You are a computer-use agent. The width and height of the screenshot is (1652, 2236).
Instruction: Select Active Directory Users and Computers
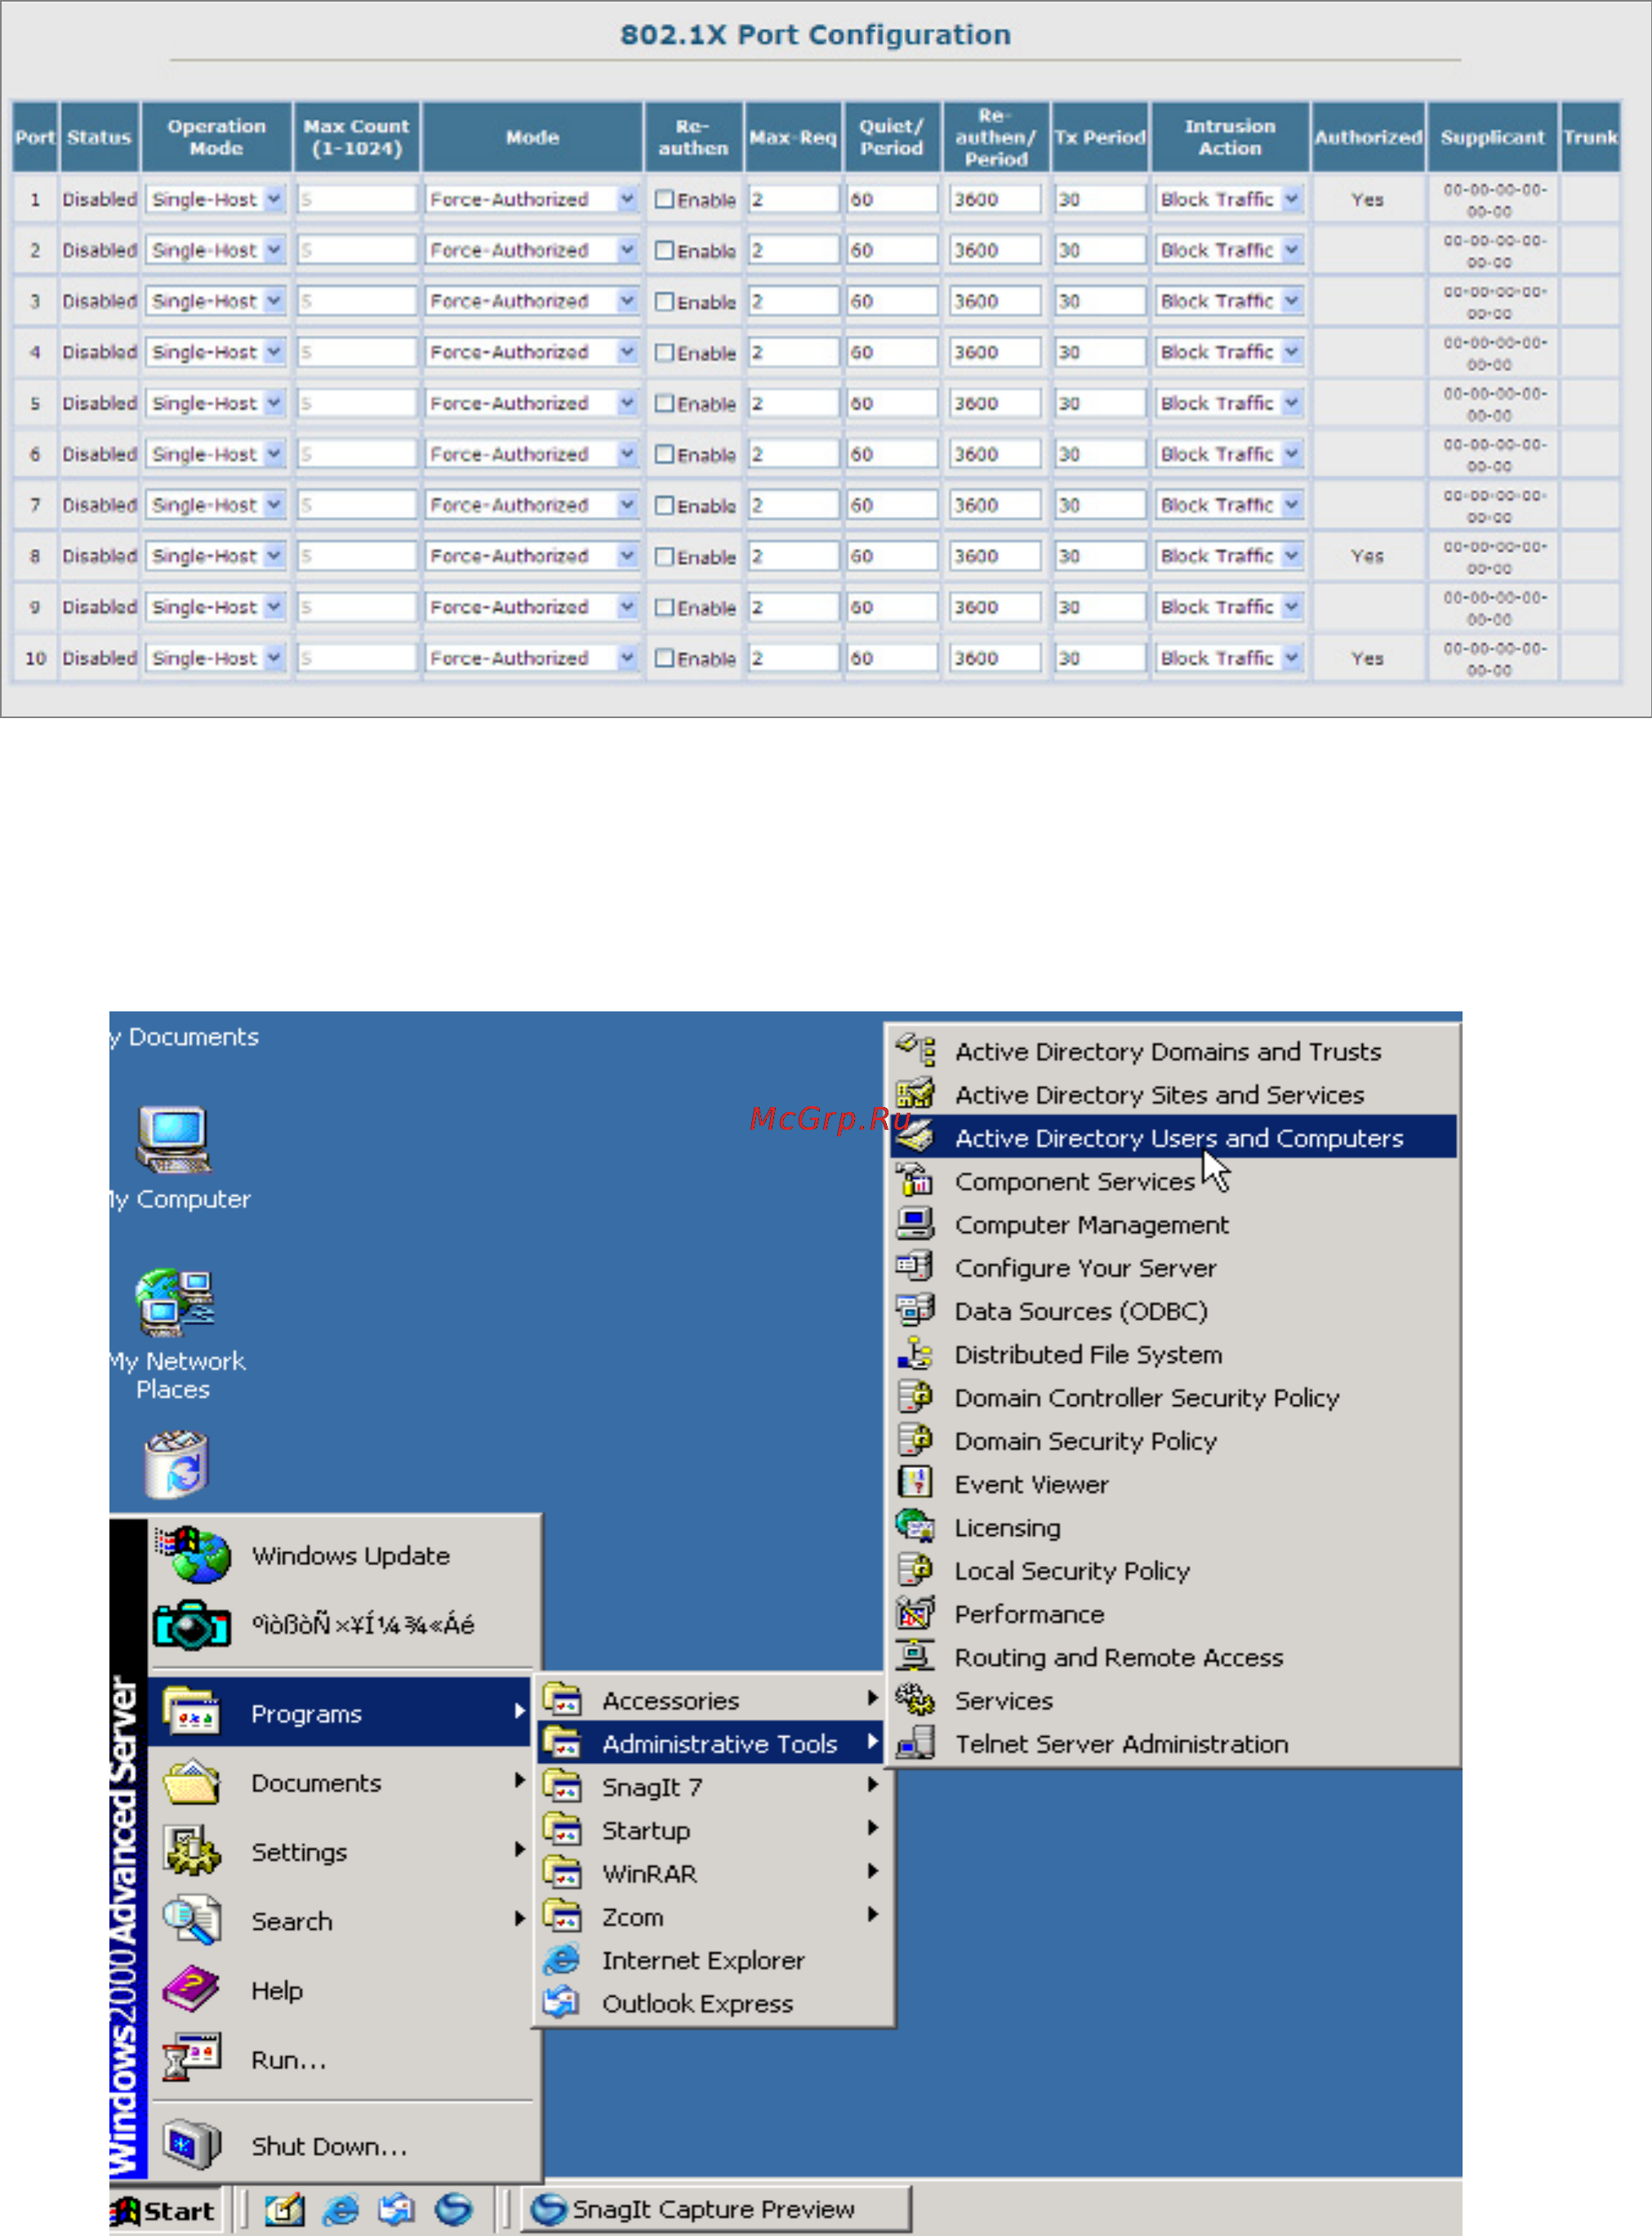pos(1173,1136)
